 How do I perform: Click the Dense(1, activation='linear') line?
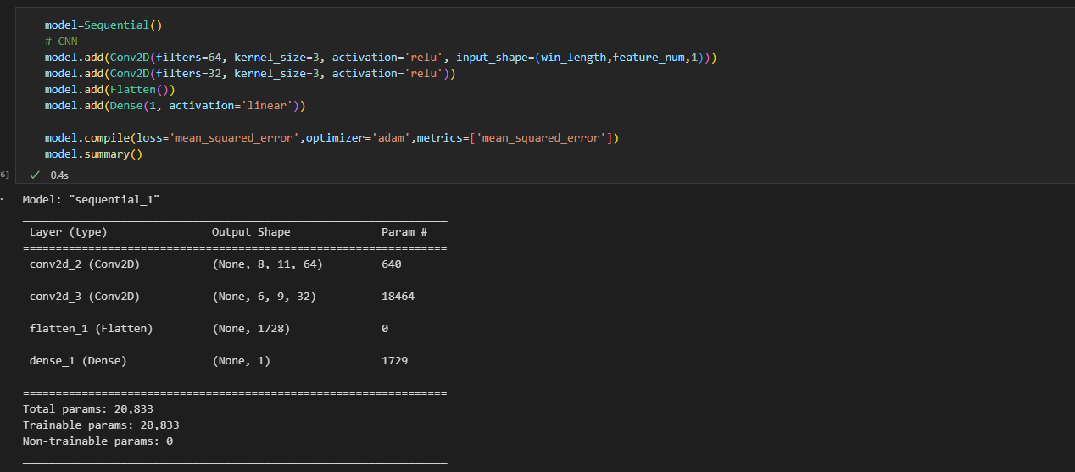tap(175, 106)
